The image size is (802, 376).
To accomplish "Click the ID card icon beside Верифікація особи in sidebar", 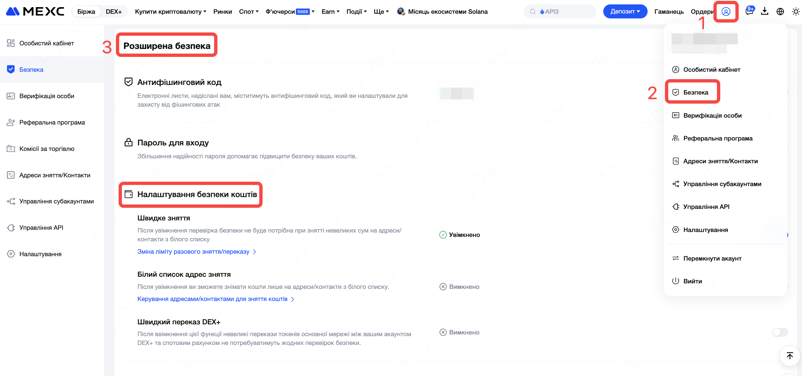I will point(11,96).
